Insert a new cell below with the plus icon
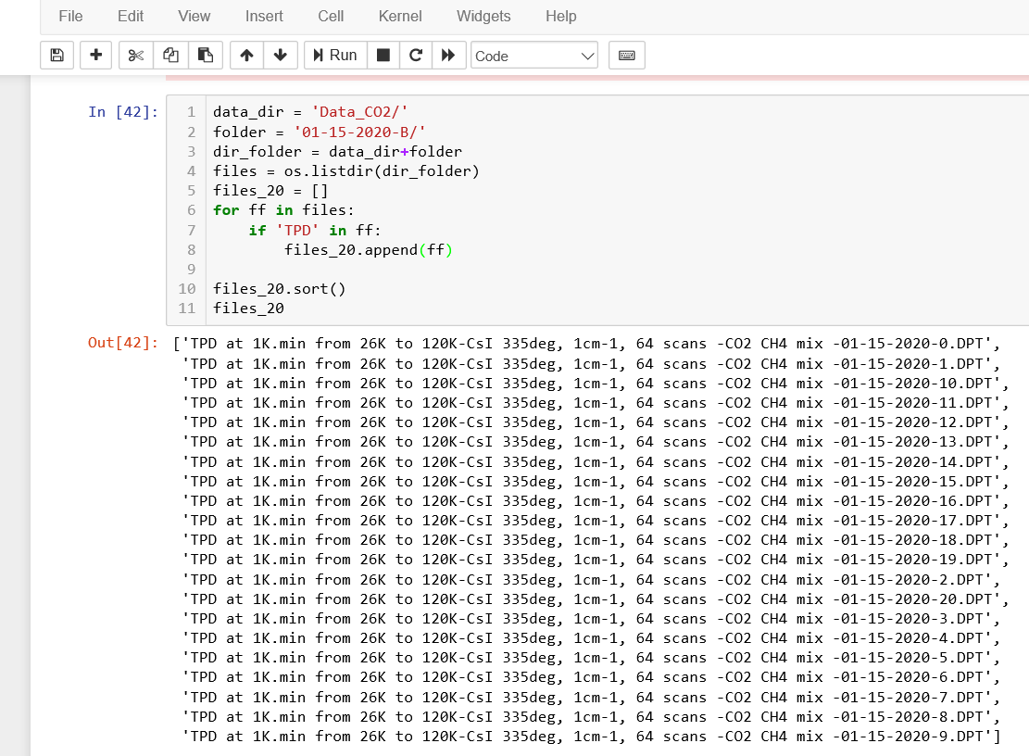Screen dimensions: 1029x756 click(95, 55)
